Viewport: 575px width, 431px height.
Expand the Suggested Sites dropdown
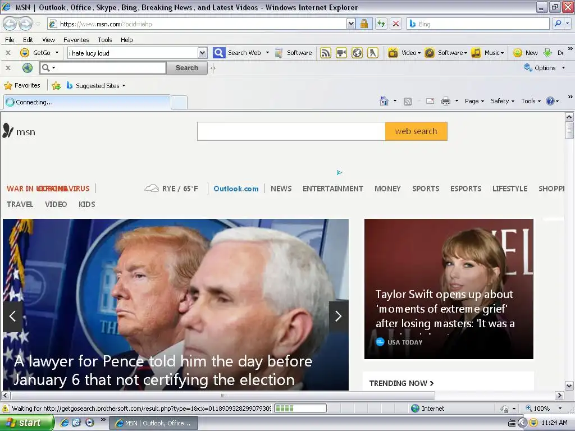(124, 86)
